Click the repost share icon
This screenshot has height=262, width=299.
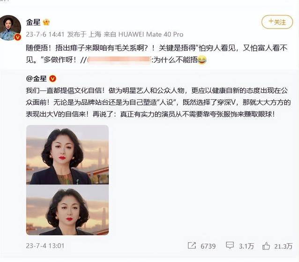click(192, 246)
